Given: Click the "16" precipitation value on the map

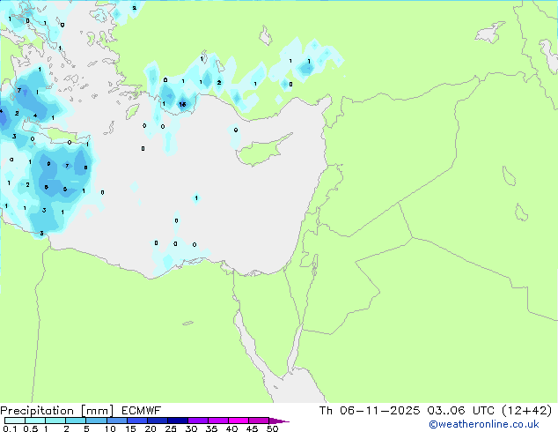Looking at the screenshot, I should click(182, 104).
